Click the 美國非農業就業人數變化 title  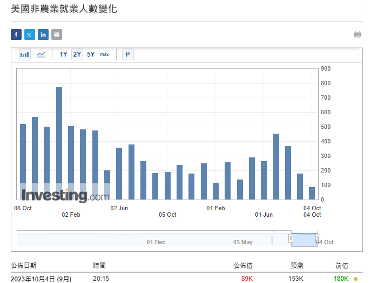(x=64, y=9)
